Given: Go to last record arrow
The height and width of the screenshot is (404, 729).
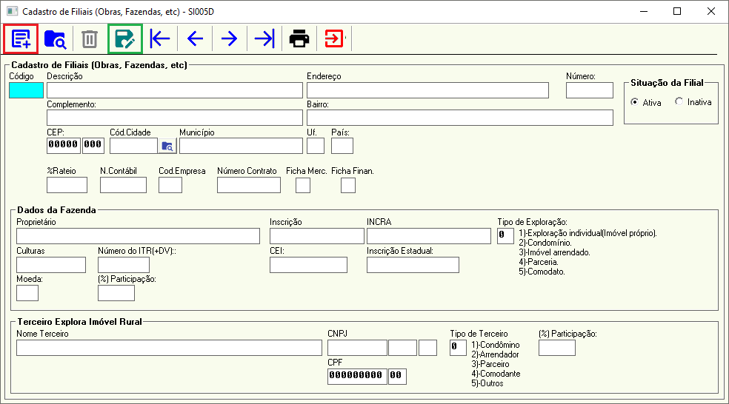Looking at the screenshot, I should (x=265, y=38).
